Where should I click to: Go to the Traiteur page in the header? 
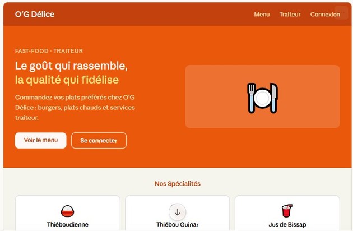click(x=290, y=15)
